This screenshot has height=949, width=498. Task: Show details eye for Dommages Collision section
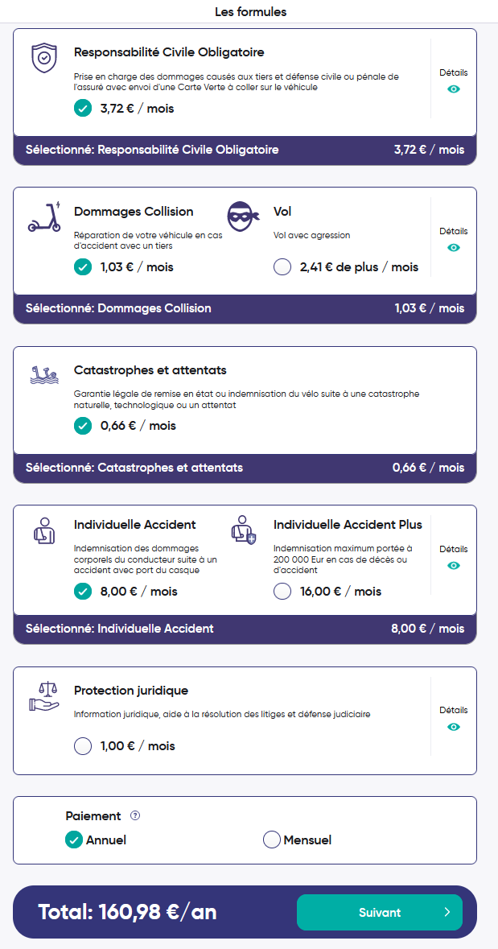453,248
